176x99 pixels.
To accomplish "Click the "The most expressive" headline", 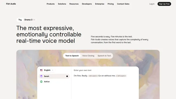I will point(49,34).
